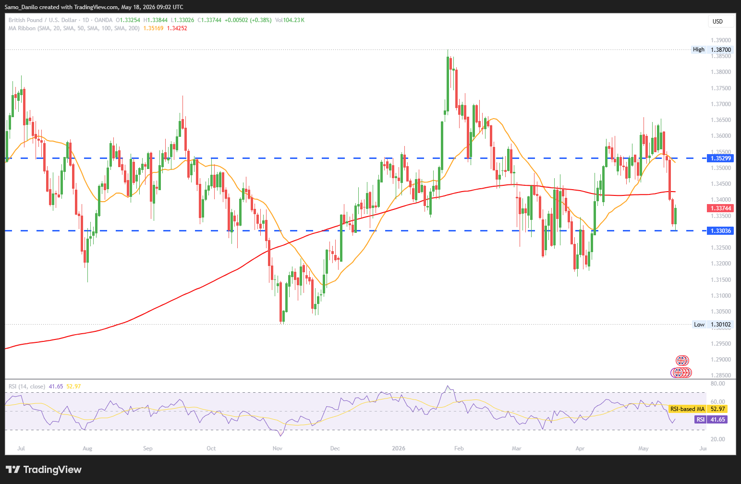Click the red current price label 1.33744
This screenshot has width=741, height=484.
tap(721, 208)
